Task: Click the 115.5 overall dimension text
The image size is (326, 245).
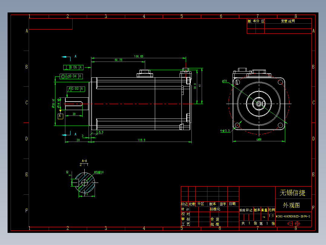Action: (141, 140)
